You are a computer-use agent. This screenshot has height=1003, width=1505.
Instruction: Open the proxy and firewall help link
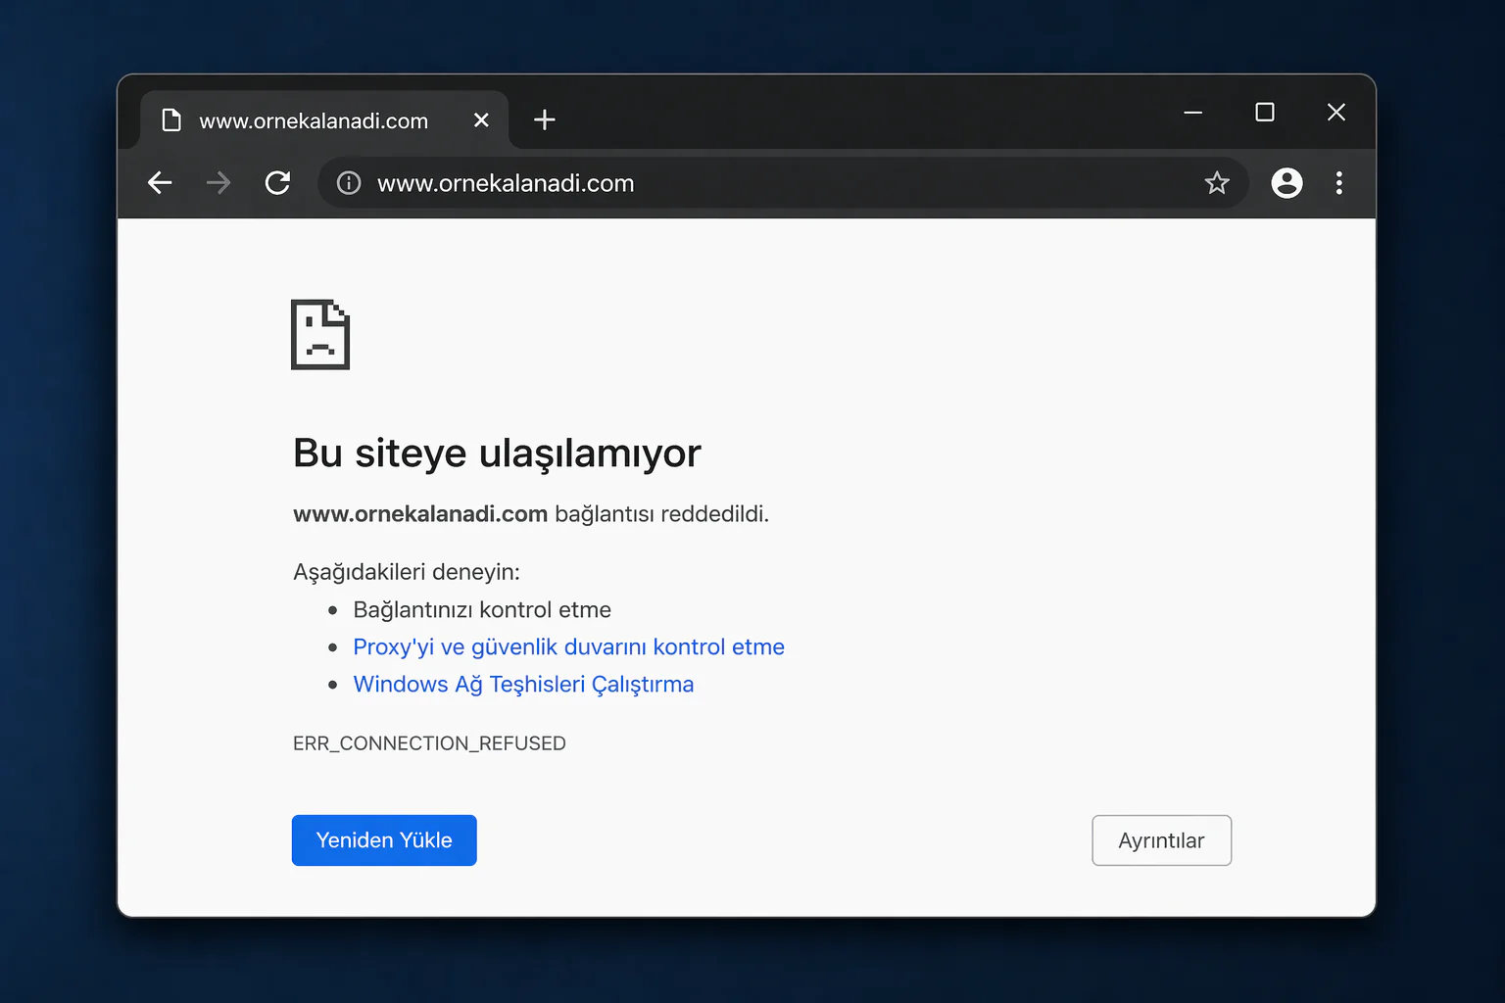click(568, 646)
